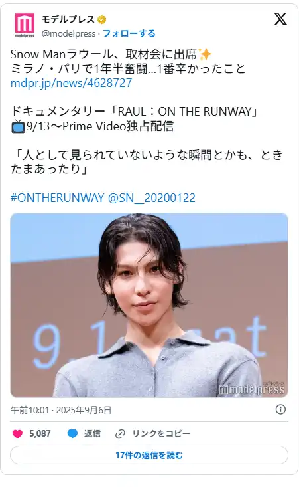Follow modelpress via フォローする
Viewport: 299px width, 487px height.
click(129, 33)
